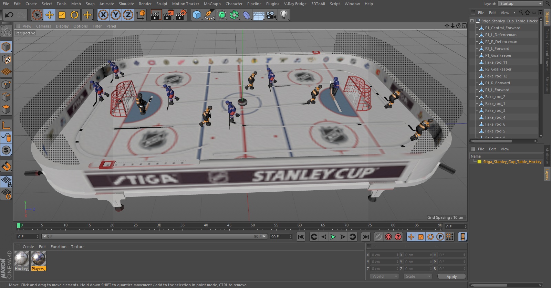
Task: Toggle position keyframe recording
Action: (411, 237)
